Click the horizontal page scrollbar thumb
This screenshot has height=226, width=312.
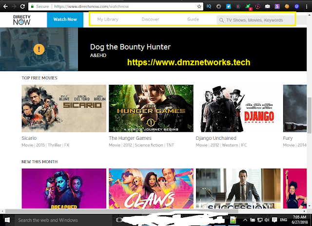point(121,211)
